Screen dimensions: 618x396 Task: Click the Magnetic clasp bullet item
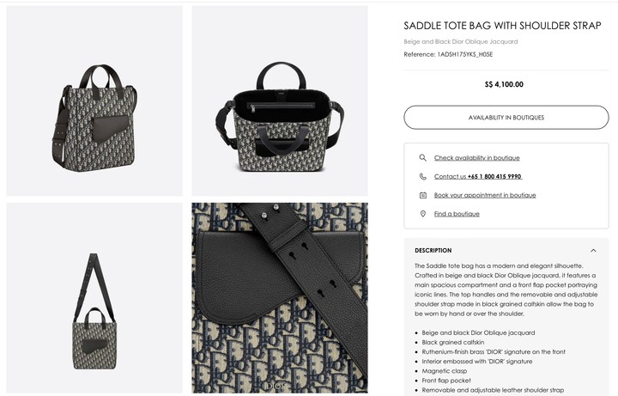point(445,371)
